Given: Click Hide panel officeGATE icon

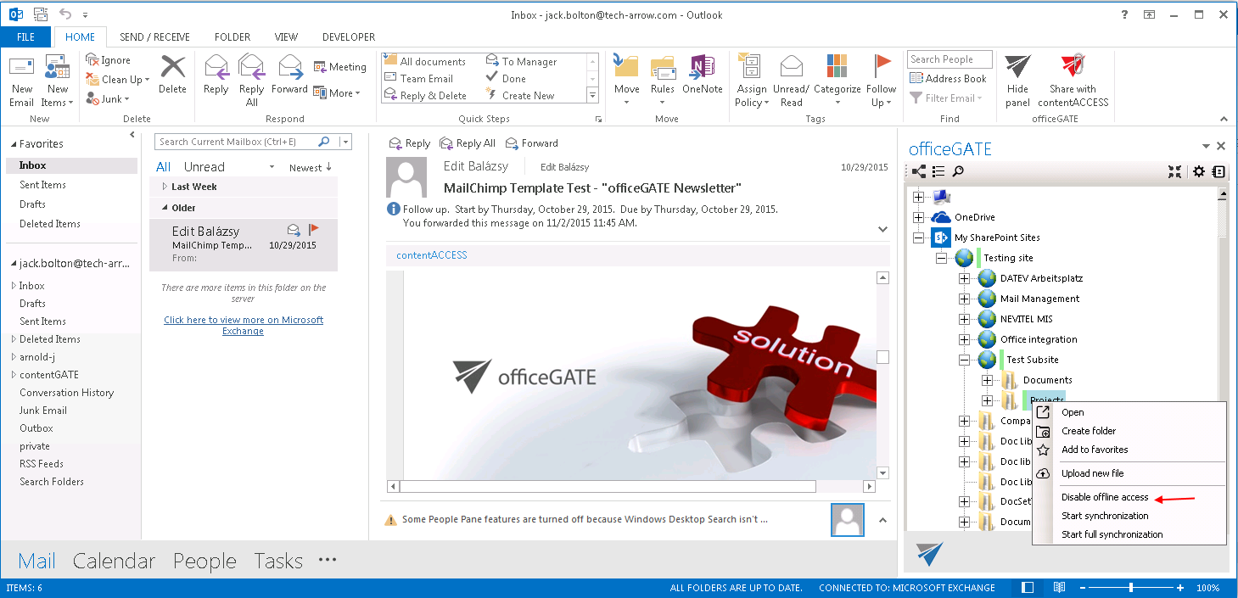Looking at the screenshot, I should click(x=1017, y=81).
